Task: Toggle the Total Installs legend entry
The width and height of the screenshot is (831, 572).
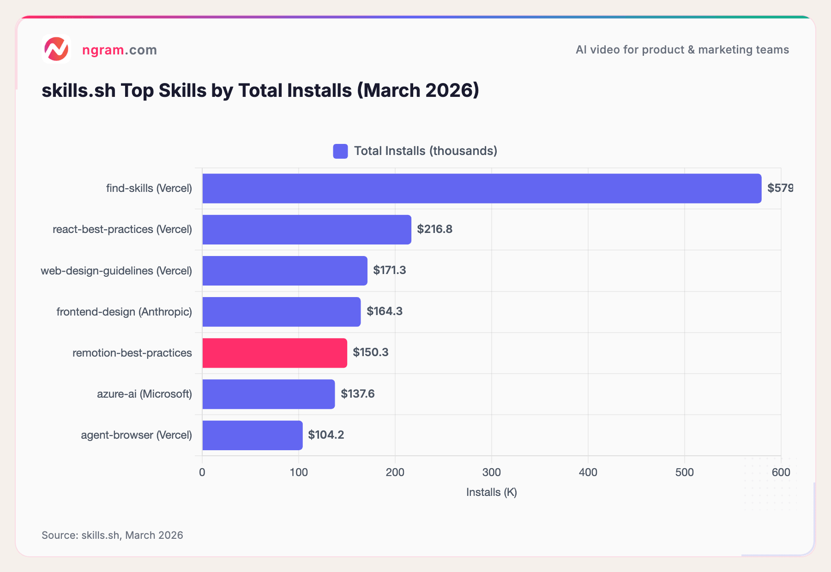Action: coord(425,151)
